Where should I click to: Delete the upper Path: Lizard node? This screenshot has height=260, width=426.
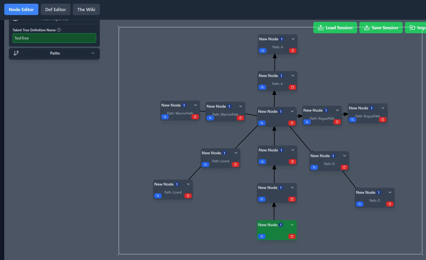coord(235,165)
